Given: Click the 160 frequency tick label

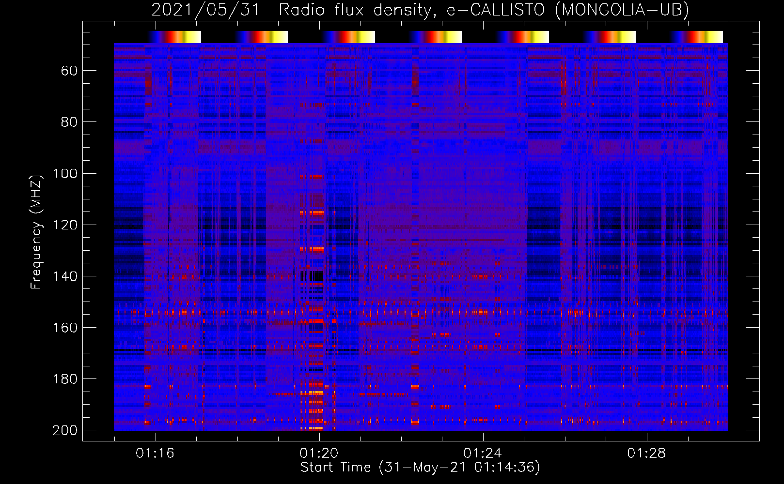Looking at the screenshot, I should pyautogui.click(x=65, y=327).
